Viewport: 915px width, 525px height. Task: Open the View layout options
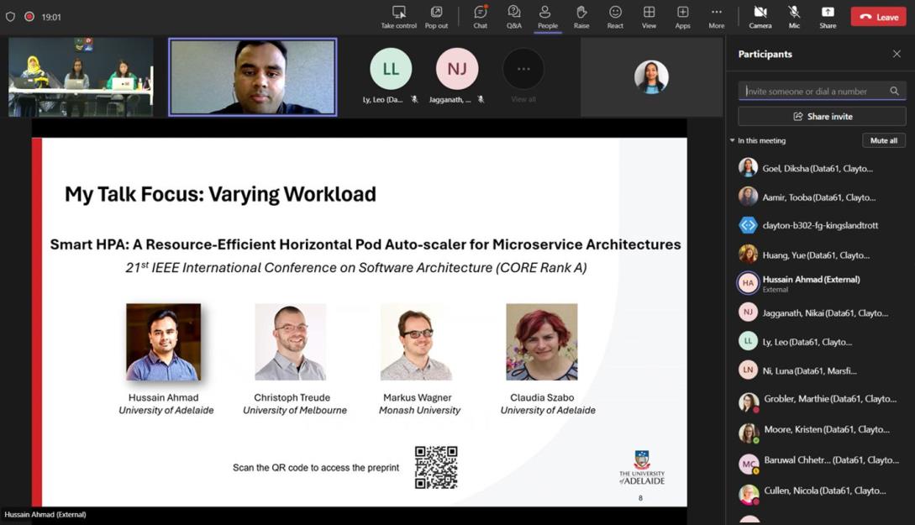point(649,17)
